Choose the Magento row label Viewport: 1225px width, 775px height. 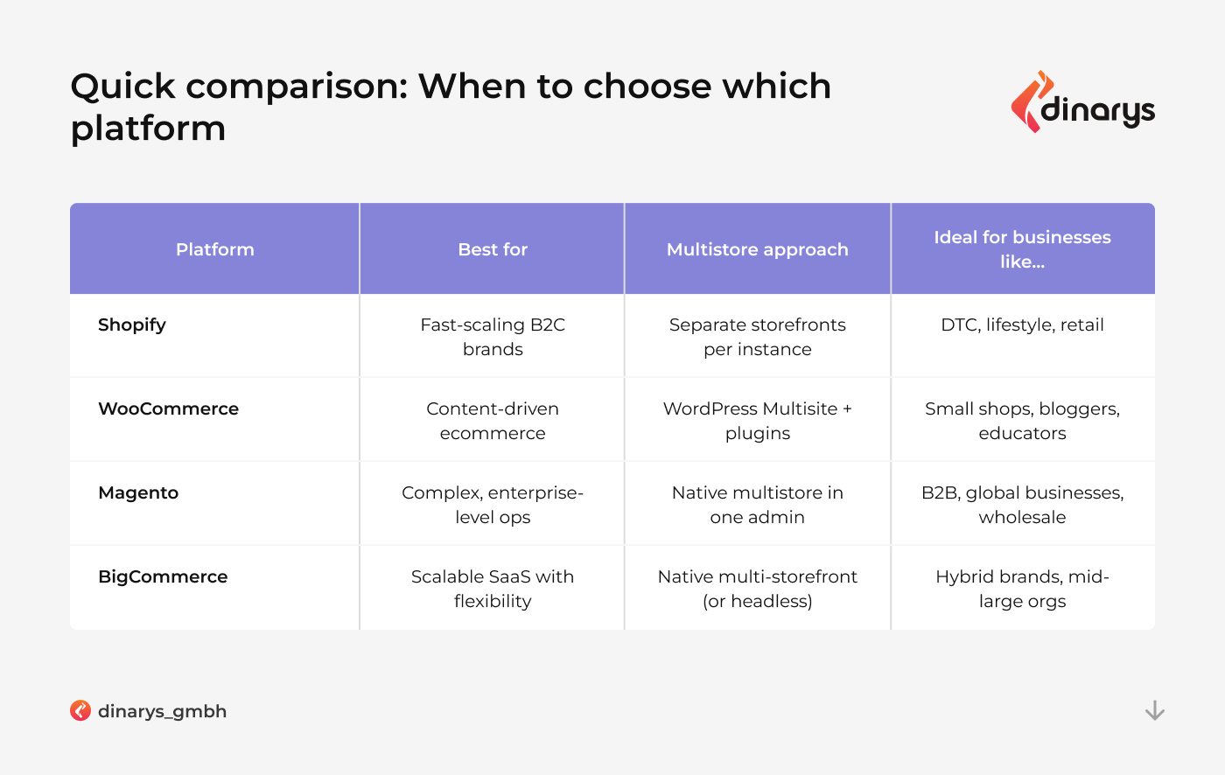point(138,492)
